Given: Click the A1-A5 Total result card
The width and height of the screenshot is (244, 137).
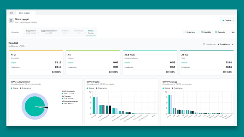Looking at the screenshot, I should [207, 63].
